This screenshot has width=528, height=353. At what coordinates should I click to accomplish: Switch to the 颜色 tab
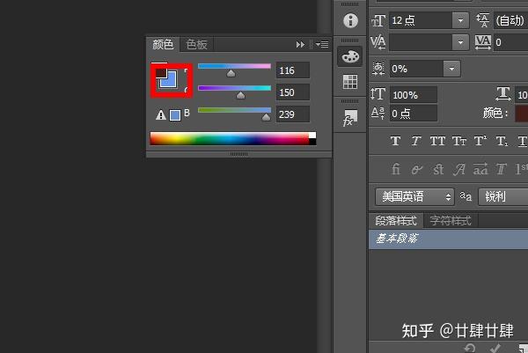tap(163, 45)
